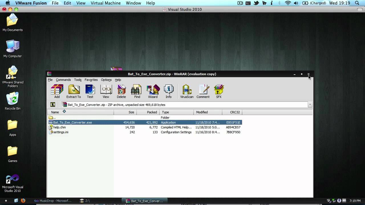365x205 pixels.
Task: Click the Bluetooth menu bar icon
Action: 279,3
